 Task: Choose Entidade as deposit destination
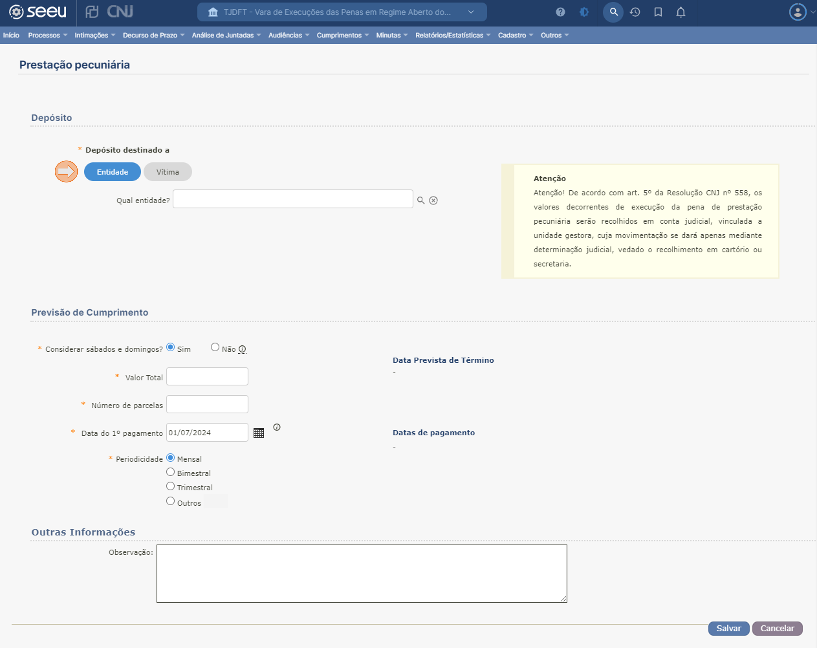point(112,172)
